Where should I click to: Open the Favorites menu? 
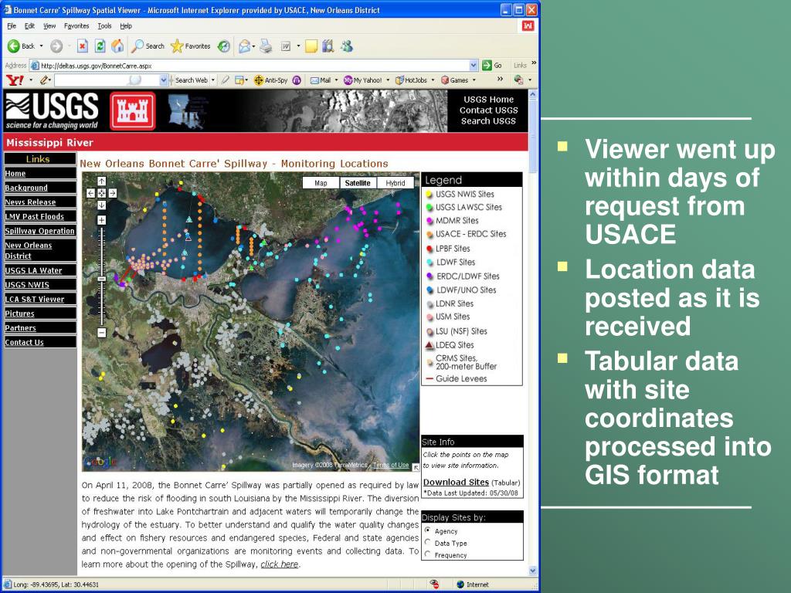point(76,26)
